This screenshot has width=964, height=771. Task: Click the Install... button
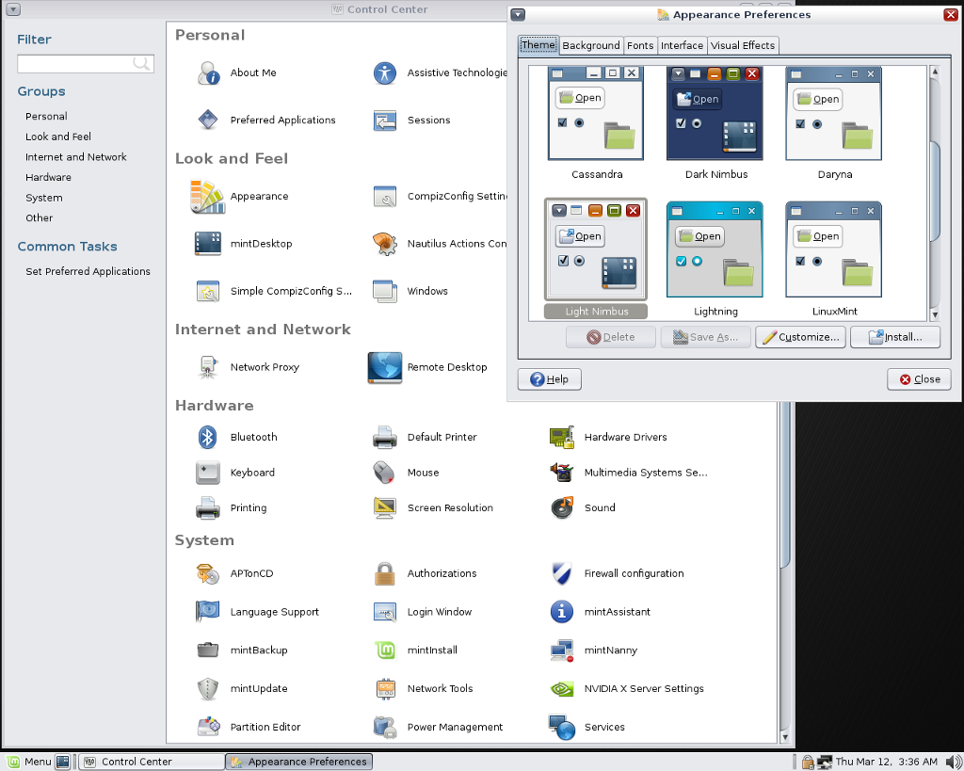pyautogui.click(x=895, y=337)
